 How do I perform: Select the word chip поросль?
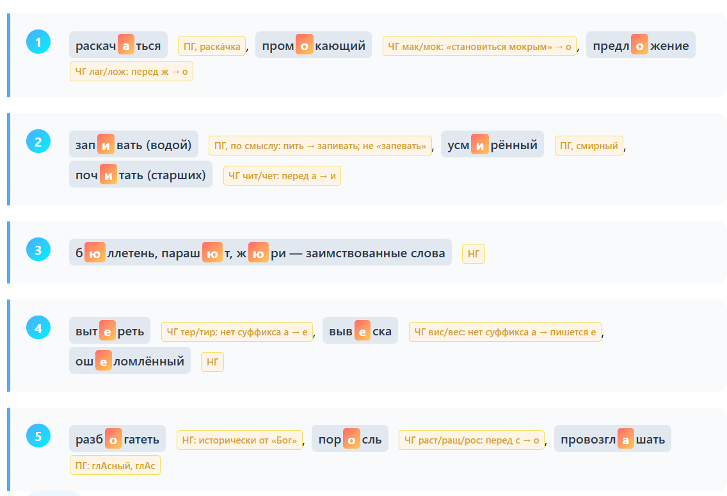pos(350,438)
